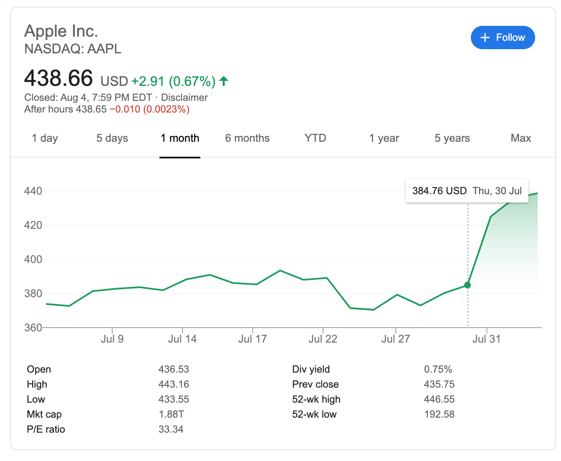Select the 1 month tab

pyautogui.click(x=180, y=138)
